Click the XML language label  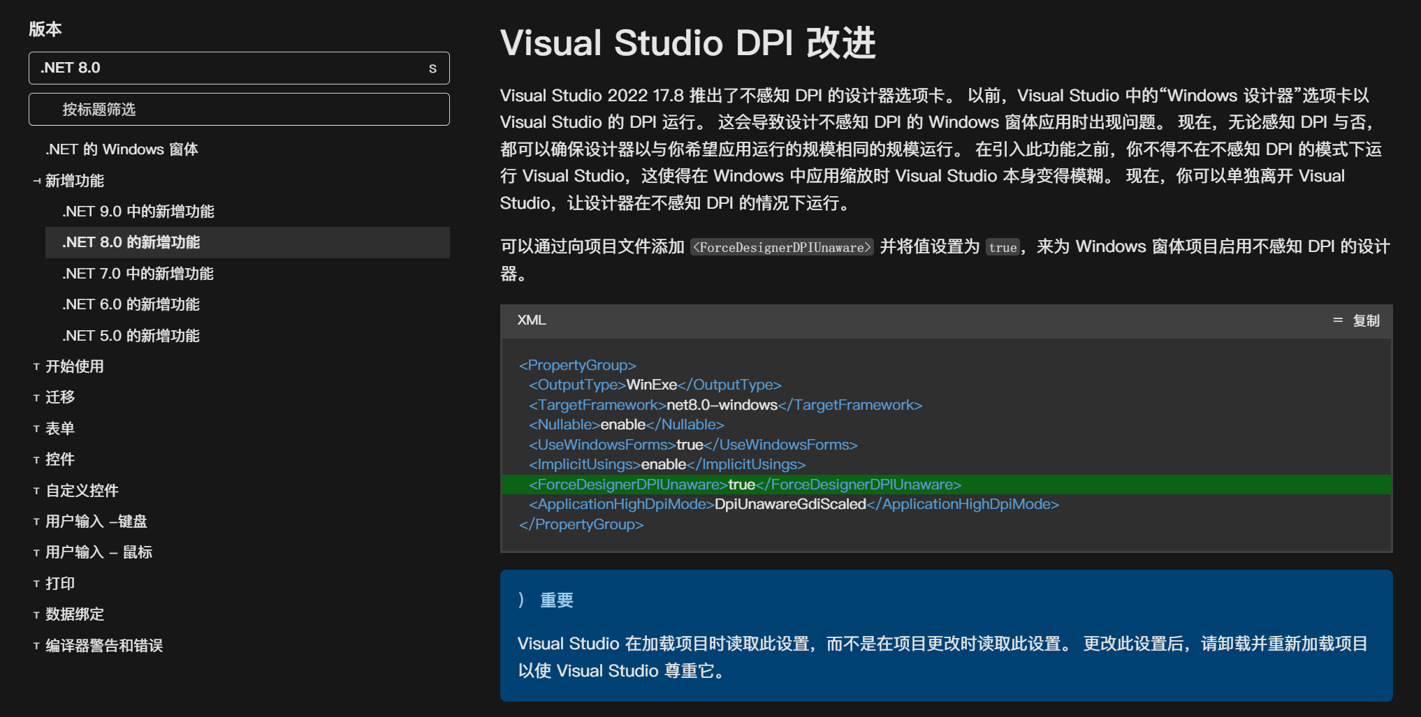pos(532,320)
